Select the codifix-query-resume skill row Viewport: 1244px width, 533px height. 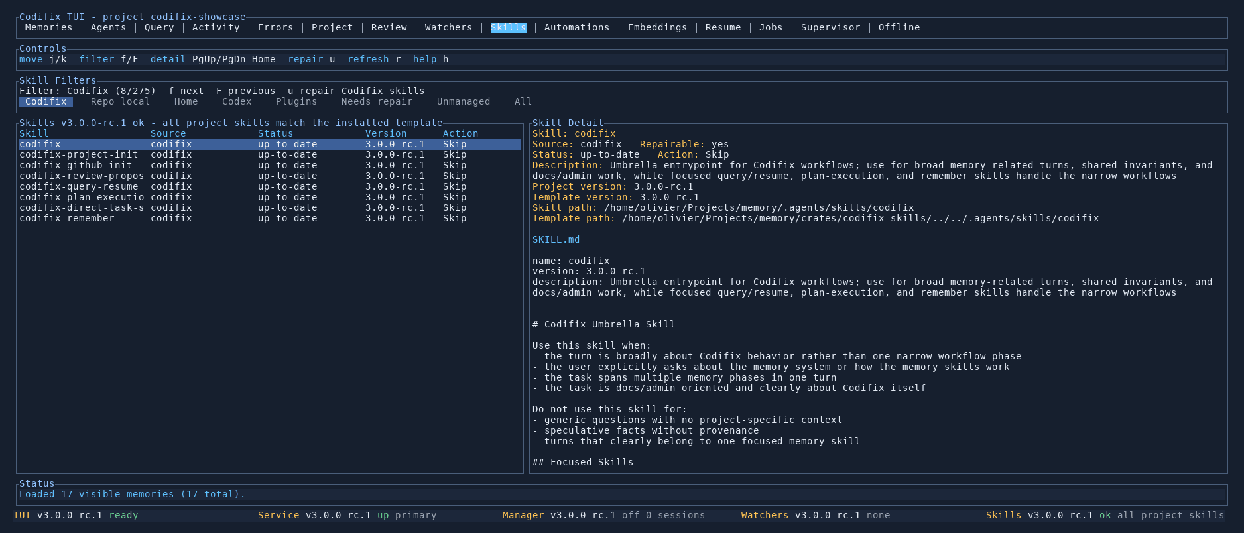[270, 186]
